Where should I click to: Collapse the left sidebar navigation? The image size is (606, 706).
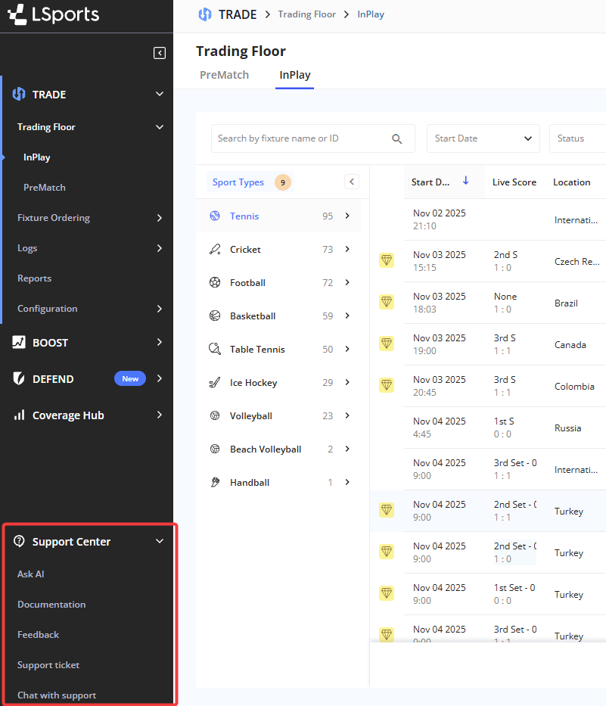[x=160, y=53]
